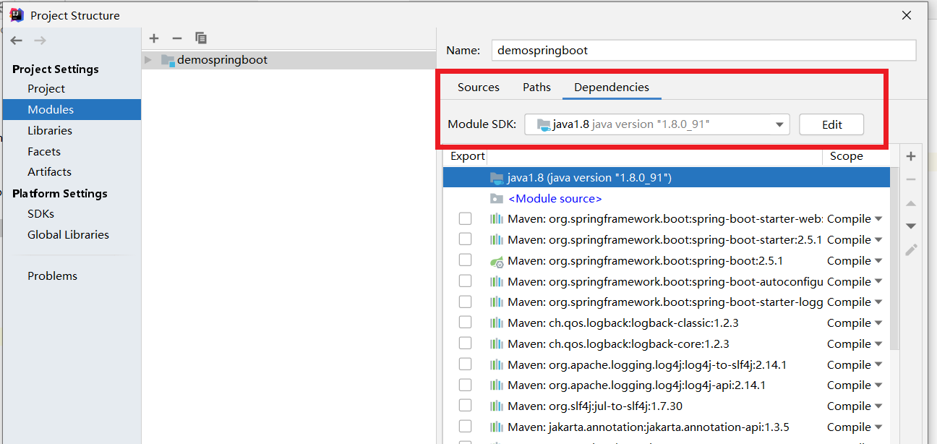Click the forward navigation arrow

coord(40,40)
